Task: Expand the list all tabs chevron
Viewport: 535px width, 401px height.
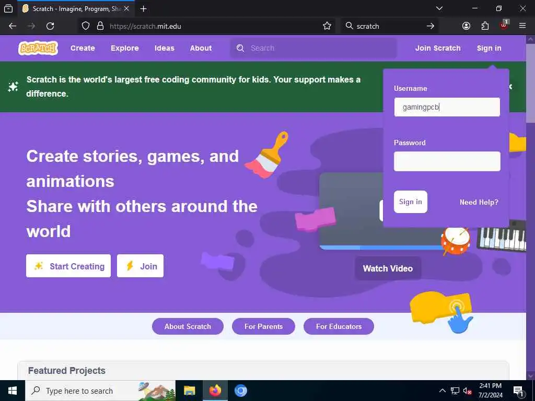Action: click(439, 8)
